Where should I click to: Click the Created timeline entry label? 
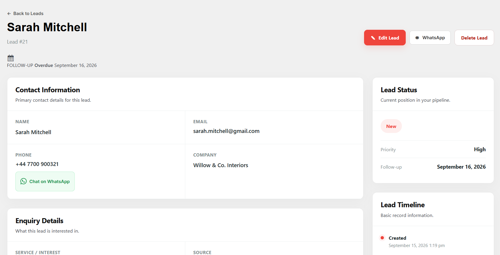coord(397,238)
